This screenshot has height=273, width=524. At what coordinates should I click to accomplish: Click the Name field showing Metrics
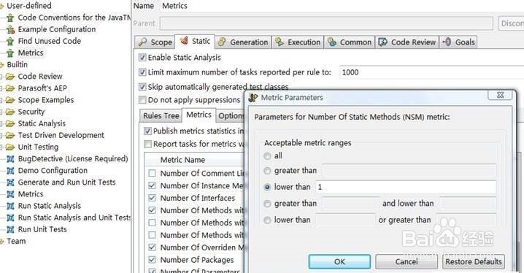click(342, 6)
